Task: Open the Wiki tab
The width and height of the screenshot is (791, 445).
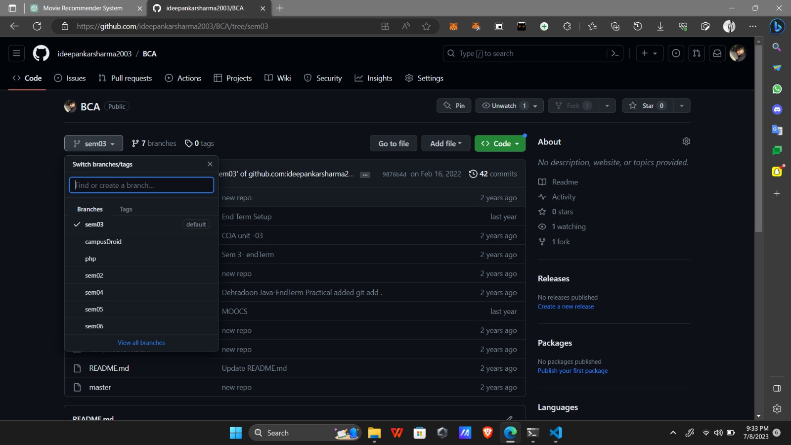Action: (x=278, y=78)
